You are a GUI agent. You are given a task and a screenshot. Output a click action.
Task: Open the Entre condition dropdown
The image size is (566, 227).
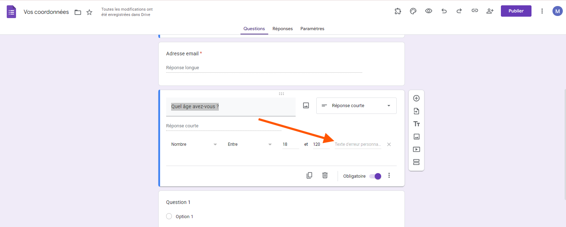[250, 144]
